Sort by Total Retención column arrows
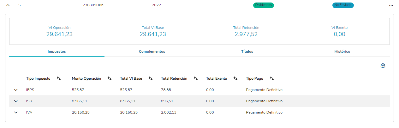This screenshot has height=128, width=399. click(x=196, y=78)
